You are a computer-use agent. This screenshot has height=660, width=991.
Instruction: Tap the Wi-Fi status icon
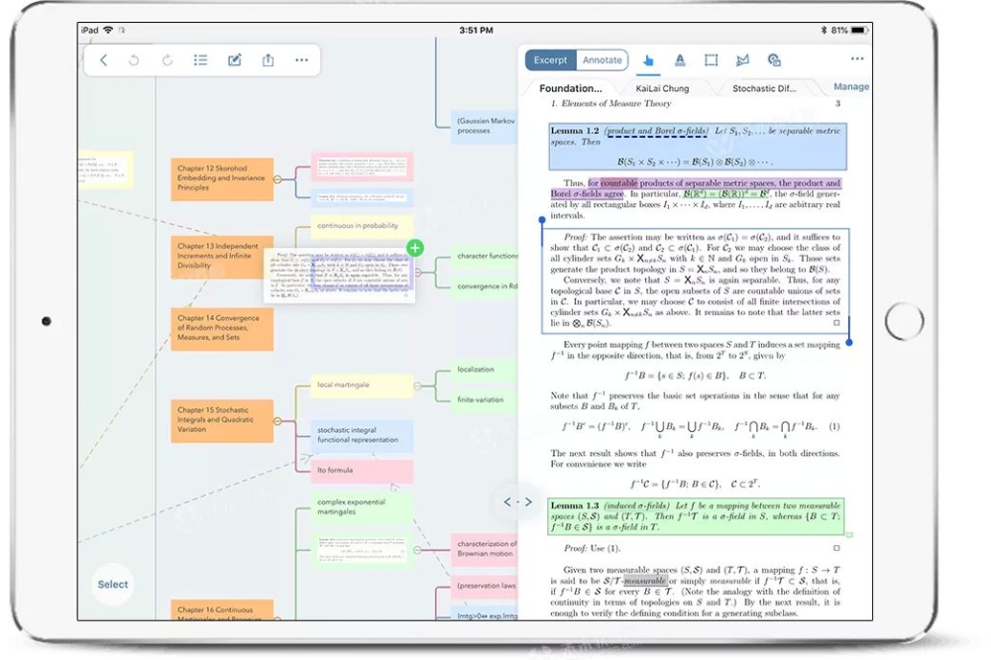(x=108, y=30)
